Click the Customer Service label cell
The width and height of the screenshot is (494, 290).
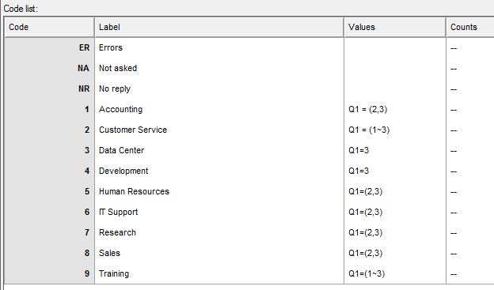point(219,130)
